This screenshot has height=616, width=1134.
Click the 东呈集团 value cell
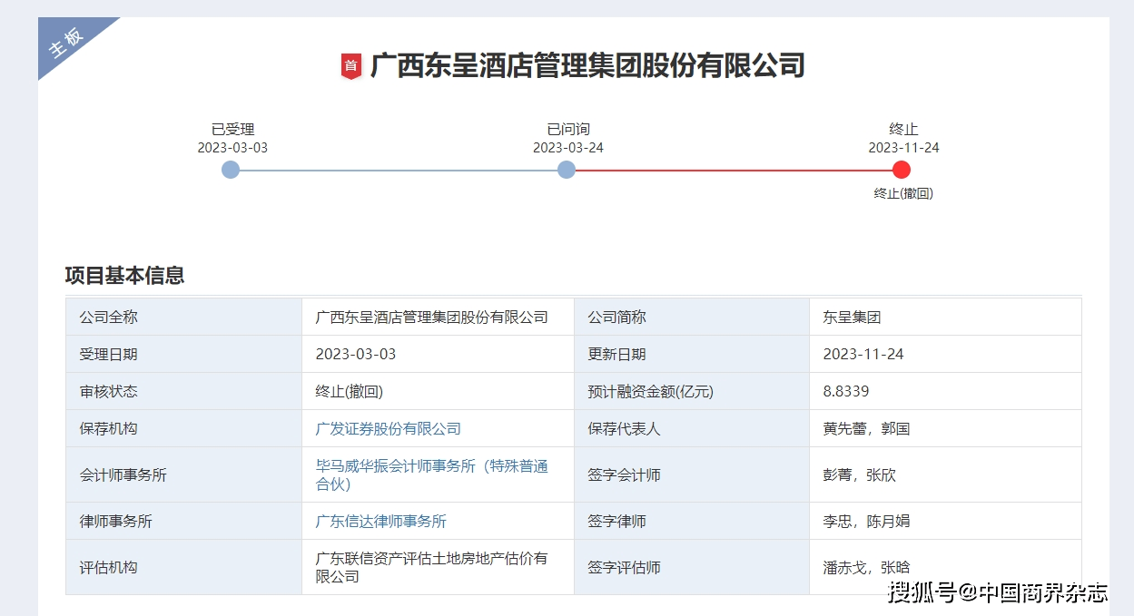click(x=945, y=318)
